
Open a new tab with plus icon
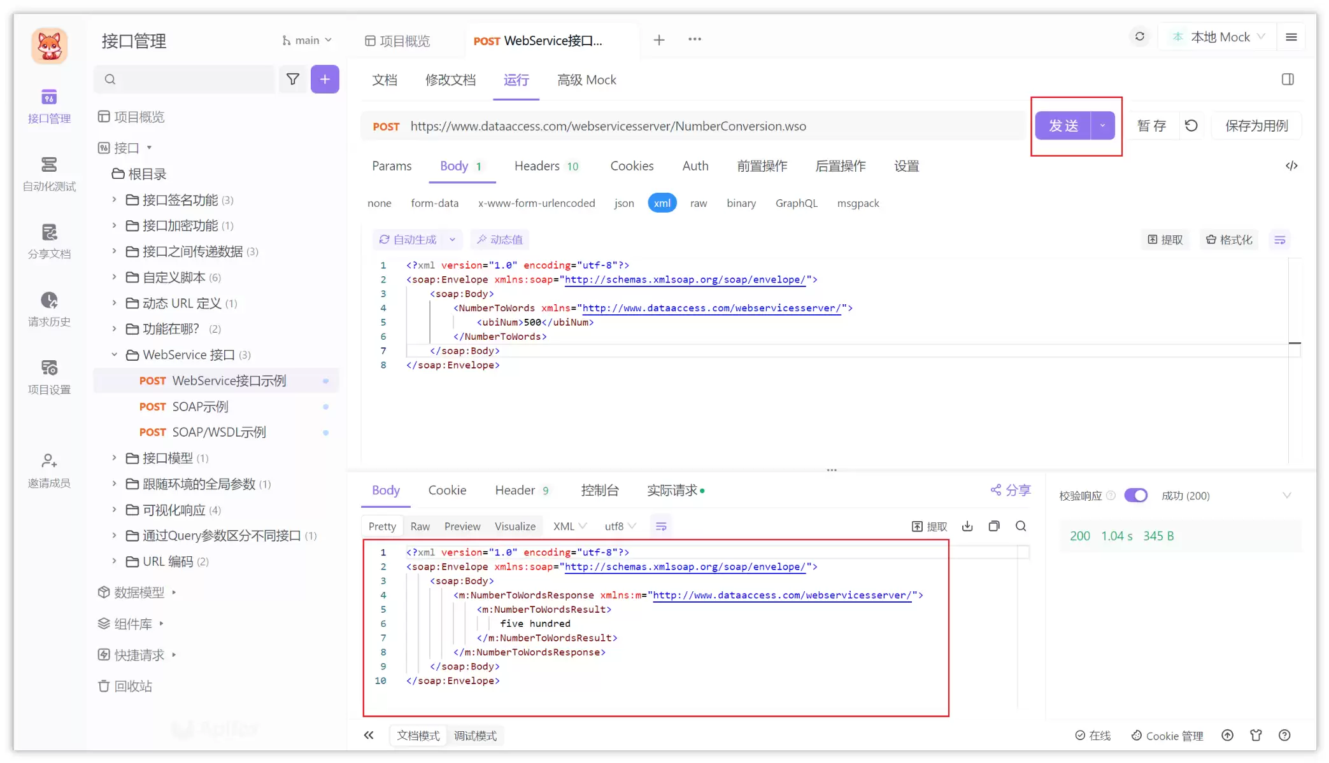pos(659,40)
